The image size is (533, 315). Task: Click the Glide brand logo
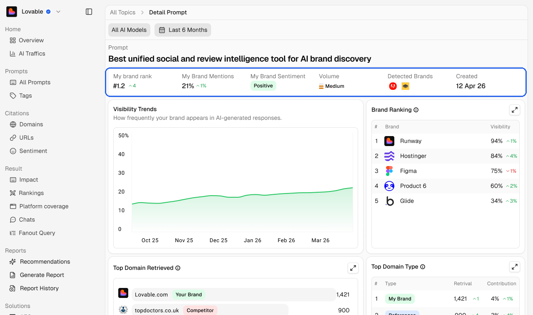pos(389,201)
